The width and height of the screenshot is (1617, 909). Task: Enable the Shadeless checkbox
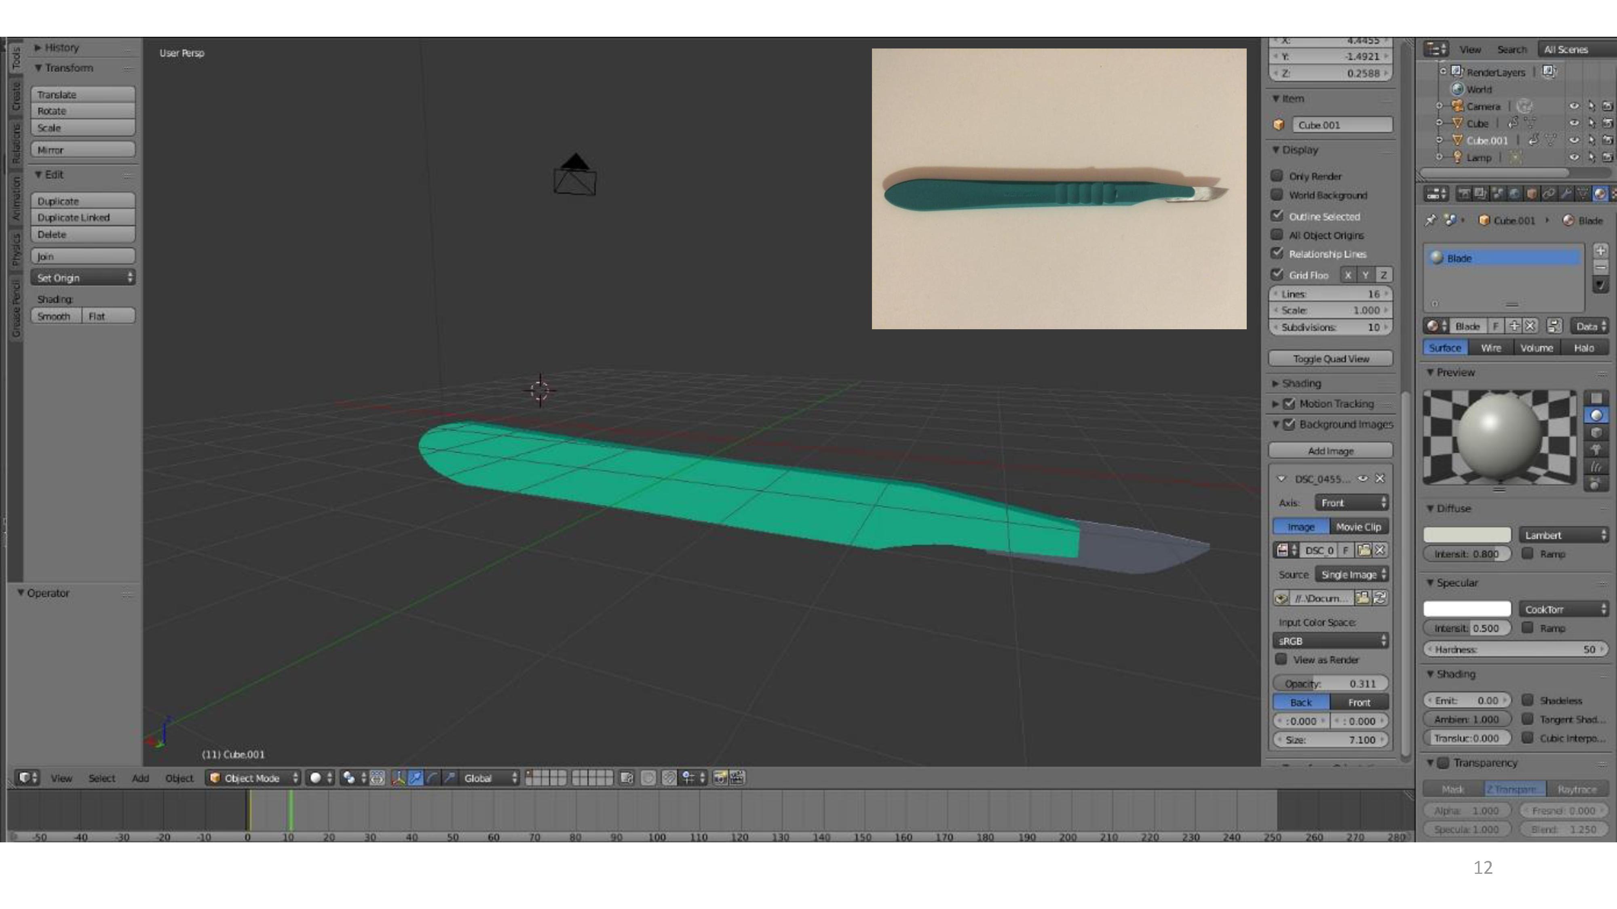coord(1528,700)
